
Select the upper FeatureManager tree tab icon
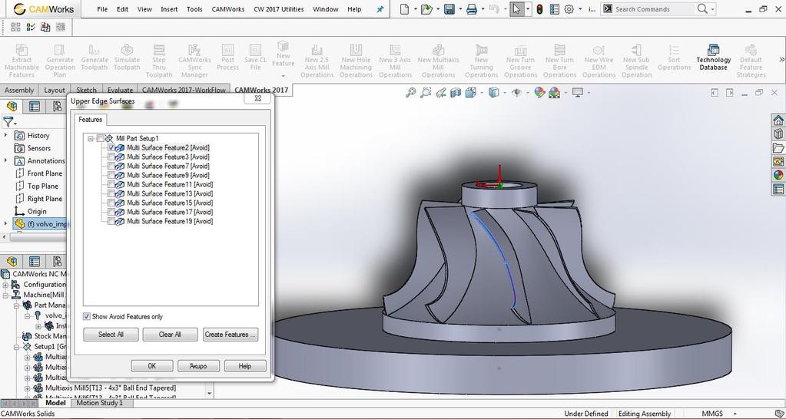click(12, 106)
